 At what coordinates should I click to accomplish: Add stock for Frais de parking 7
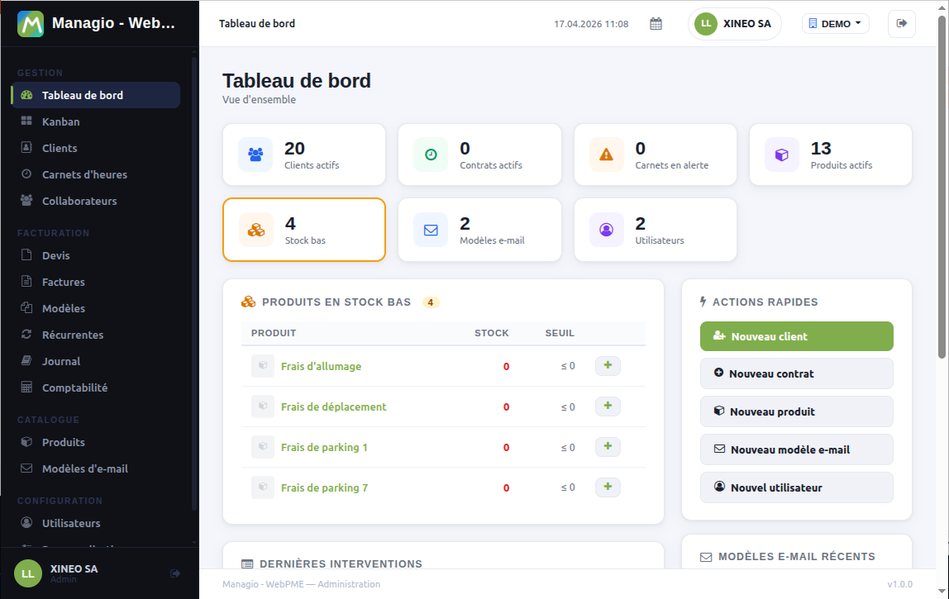tap(608, 487)
